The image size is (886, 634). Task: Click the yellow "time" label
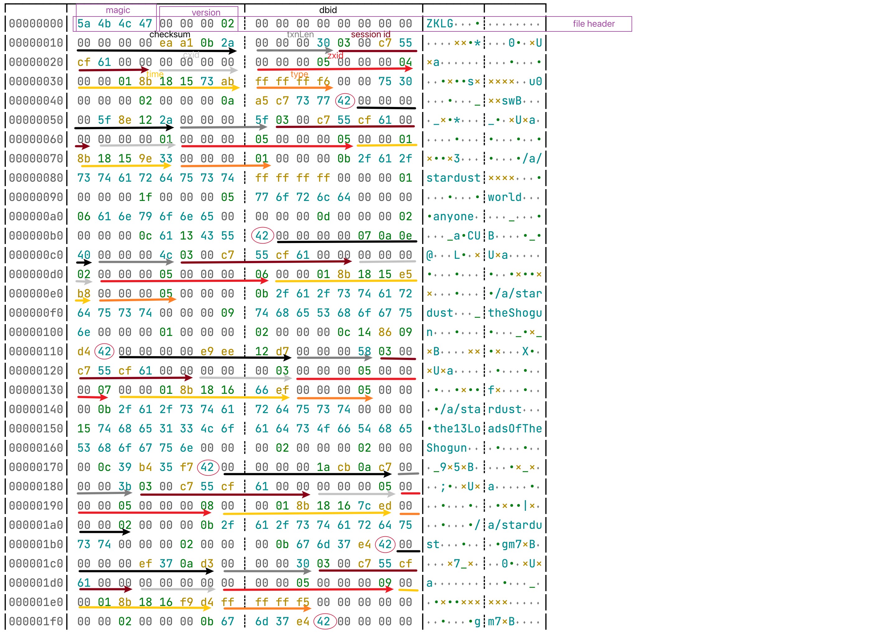pyautogui.click(x=155, y=74)
